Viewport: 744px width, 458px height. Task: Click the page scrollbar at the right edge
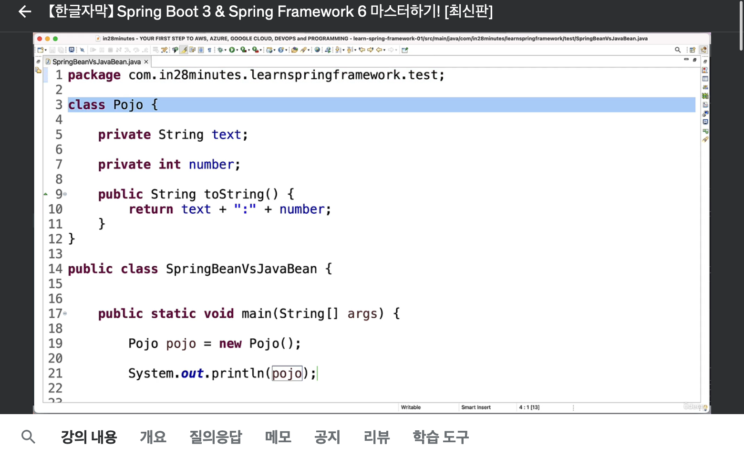[741, 26]
